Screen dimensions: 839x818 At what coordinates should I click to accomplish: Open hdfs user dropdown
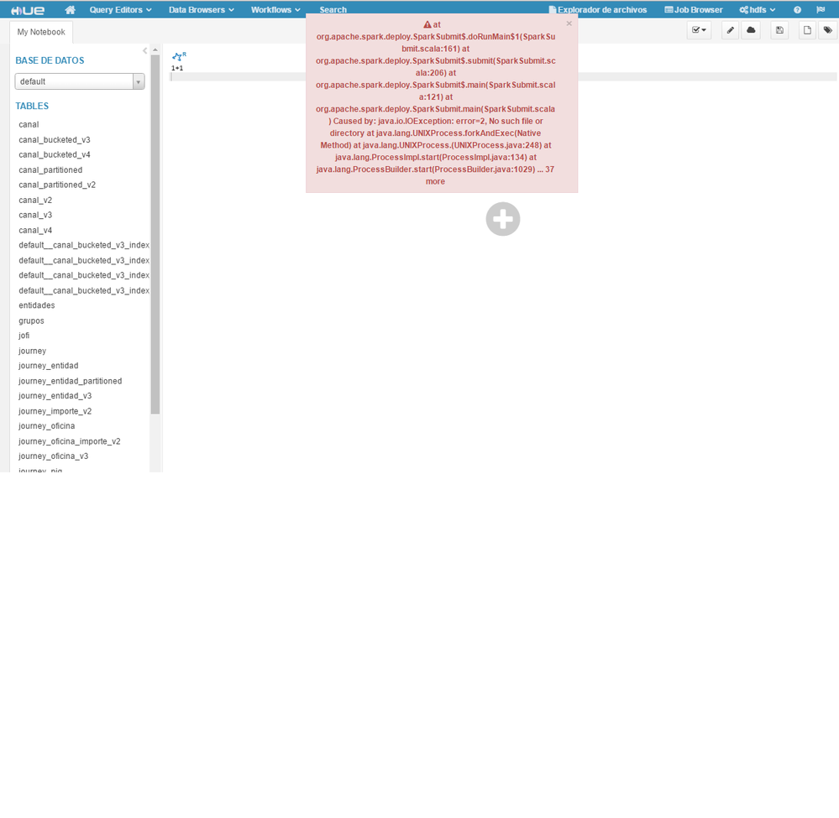coord(758,9)
